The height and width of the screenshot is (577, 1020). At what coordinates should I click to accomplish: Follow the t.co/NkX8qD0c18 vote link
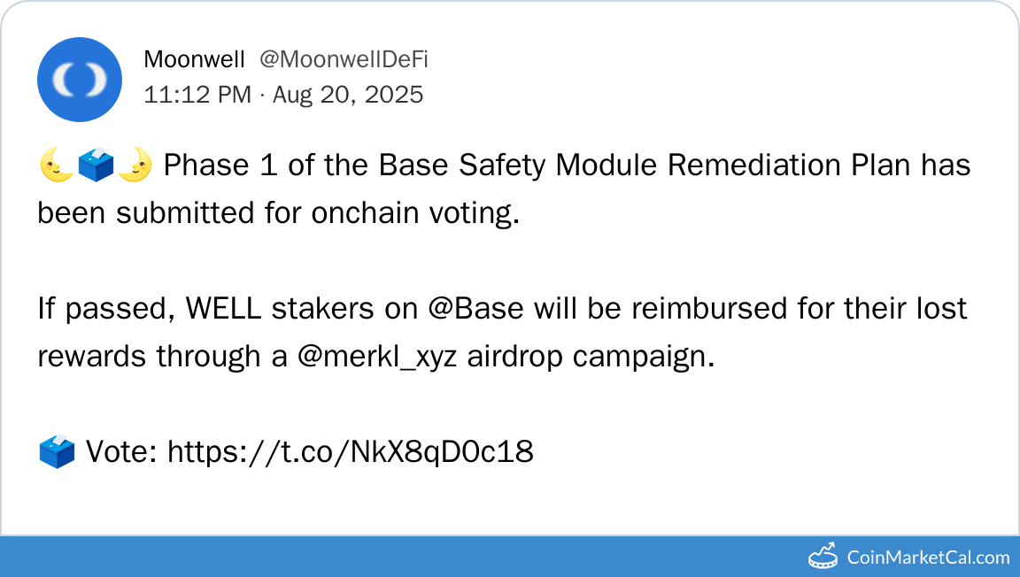pyautogui.click(x=350, y=452)
